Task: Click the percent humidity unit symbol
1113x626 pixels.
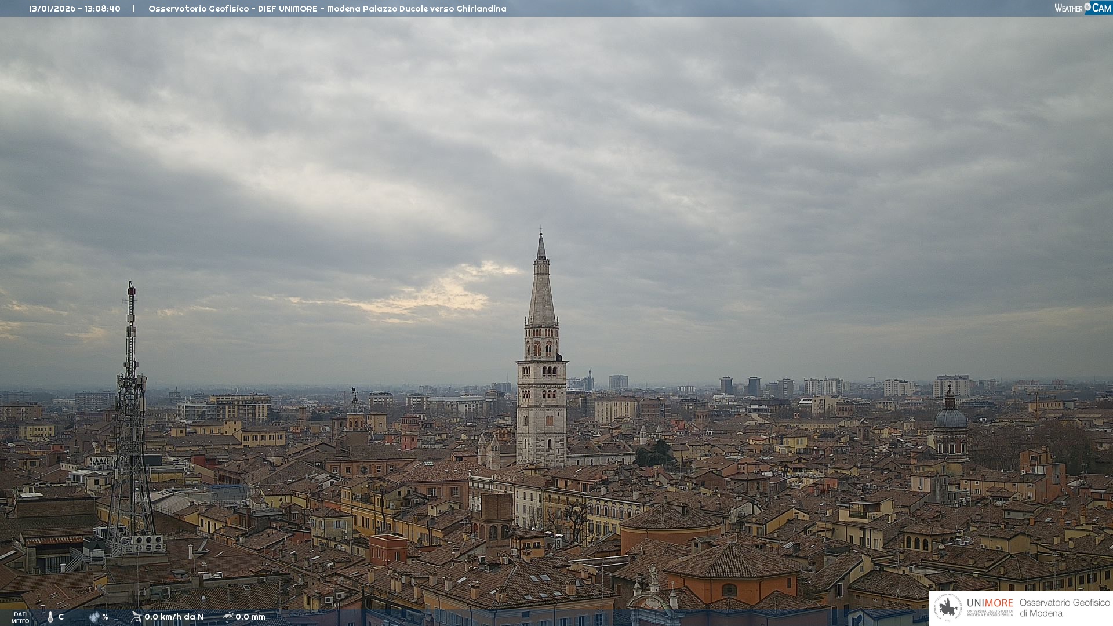Action: click(105, 617)
